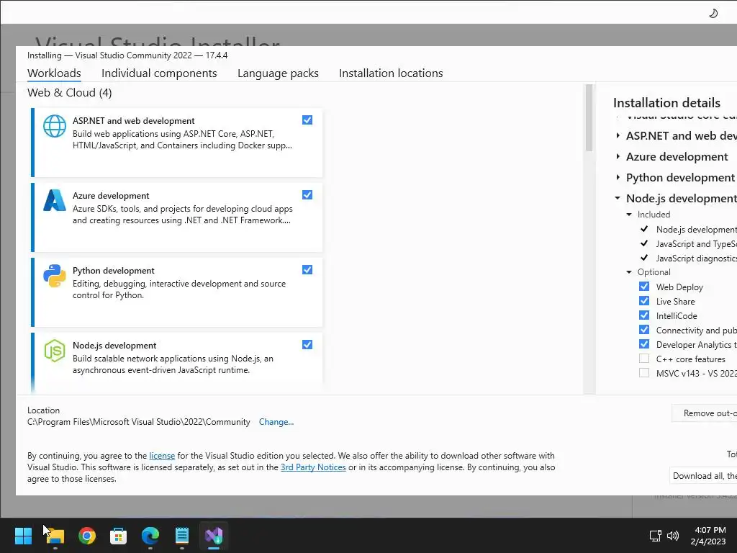737x553 pixels.
Task: Enable the MSVC v143 checkbox
Action: point(644,373)
